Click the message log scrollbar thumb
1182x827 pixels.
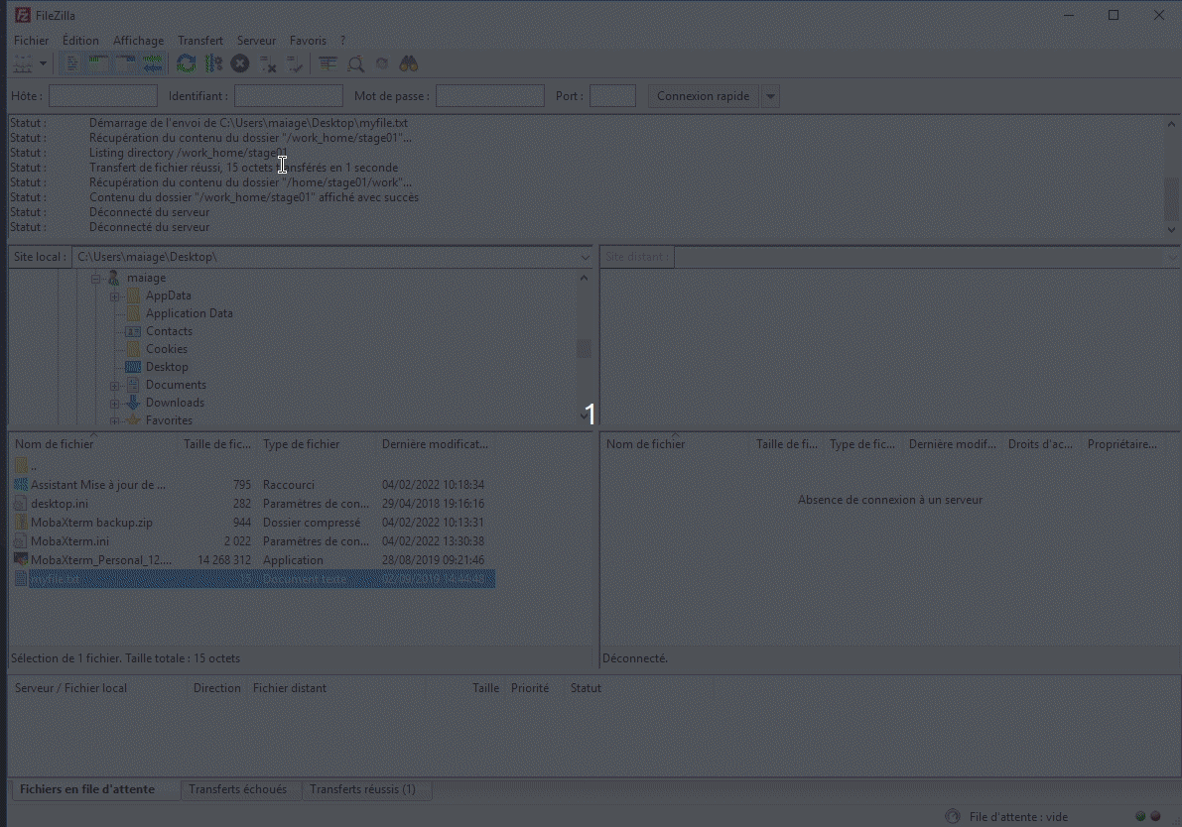point(1171,198)
